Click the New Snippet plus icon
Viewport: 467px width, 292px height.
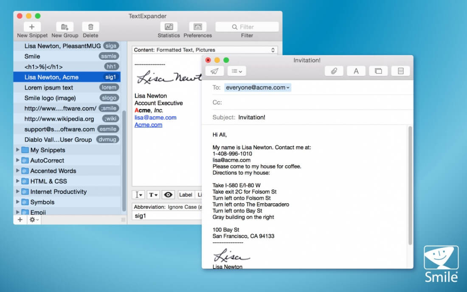point(32,27)
